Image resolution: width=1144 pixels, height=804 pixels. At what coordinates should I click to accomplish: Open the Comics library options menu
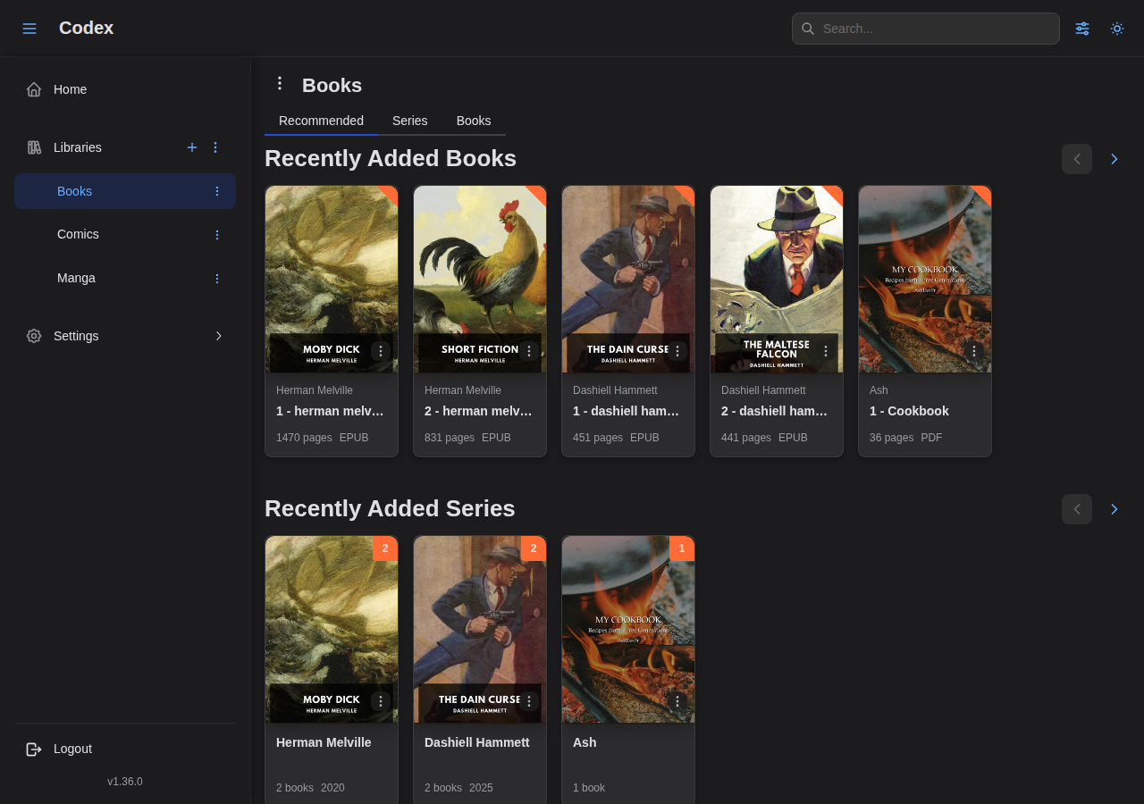click(216, 235)
